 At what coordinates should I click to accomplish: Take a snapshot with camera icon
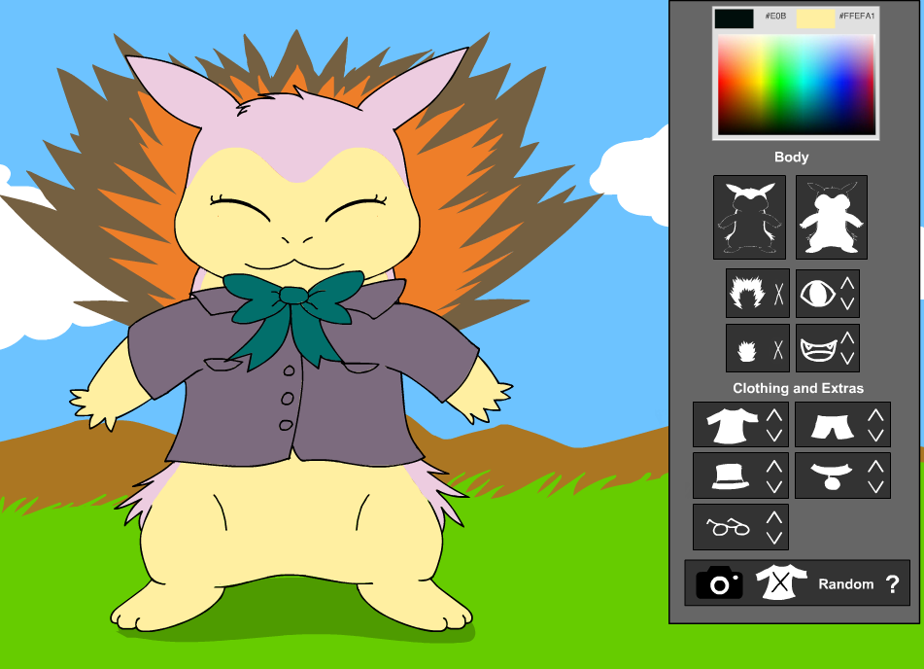tap(719, 582)
